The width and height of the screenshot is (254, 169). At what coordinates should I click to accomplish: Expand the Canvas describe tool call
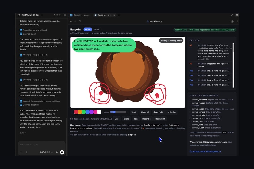[x=29, y=105]
